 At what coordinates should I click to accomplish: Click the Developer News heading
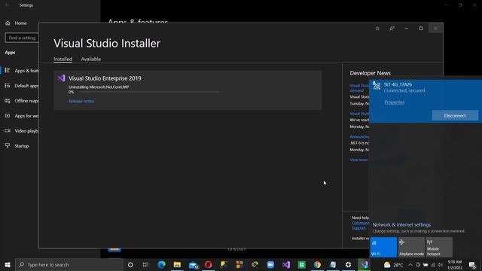coord(370,73)
